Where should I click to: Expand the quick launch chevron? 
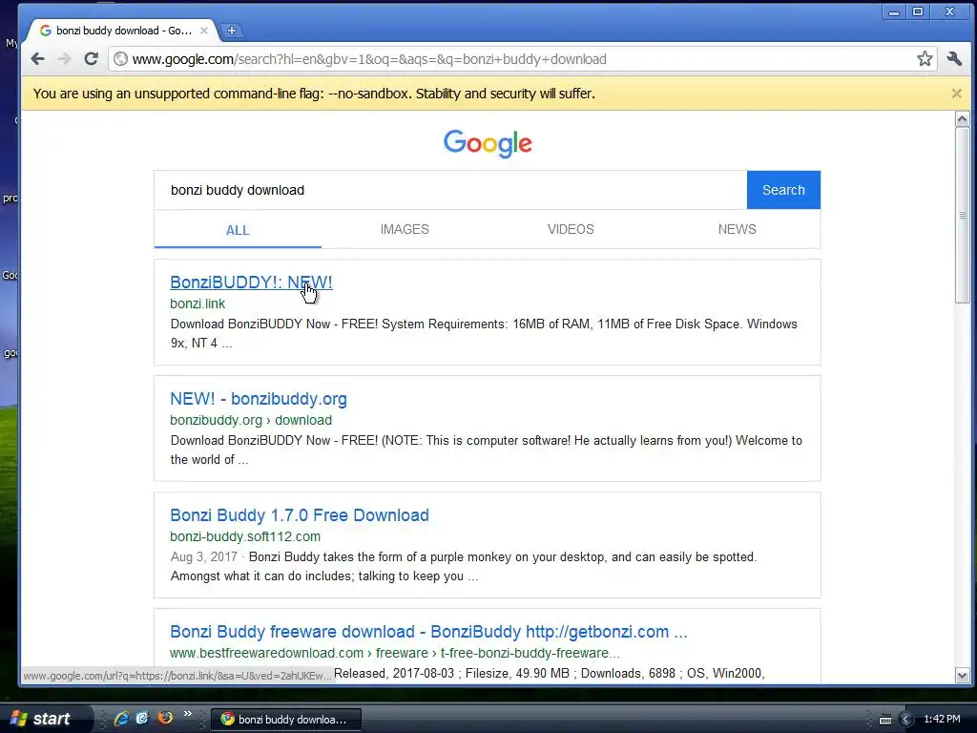click(188, 714)
